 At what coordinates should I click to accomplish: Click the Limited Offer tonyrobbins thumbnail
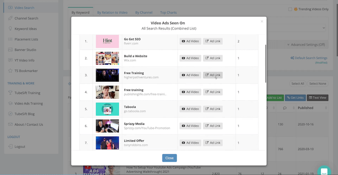tap(108, 143)
